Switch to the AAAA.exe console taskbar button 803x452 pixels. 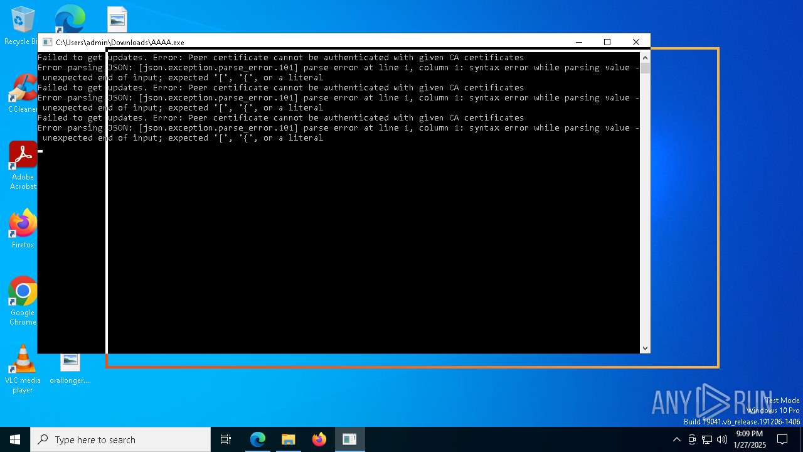click(x=349, y=439)
